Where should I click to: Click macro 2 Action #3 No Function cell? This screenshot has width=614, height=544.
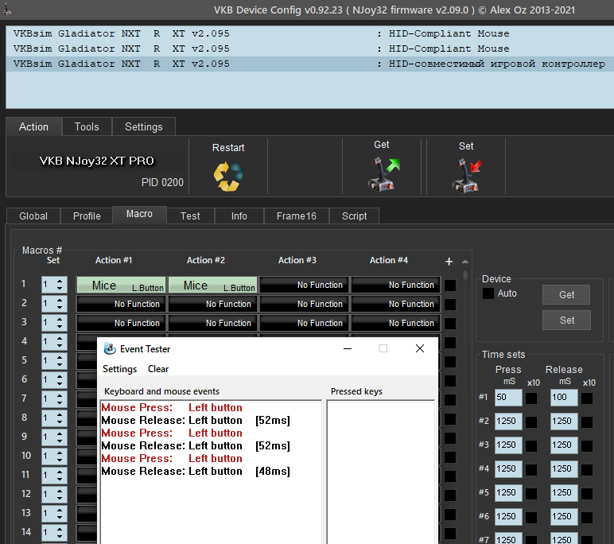pyautogui.click(x=305, y=304)
